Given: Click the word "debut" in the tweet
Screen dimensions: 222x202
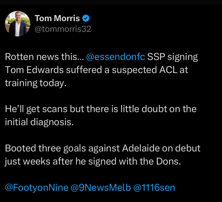Looking at the screenshot, I should tap(188, 148).
